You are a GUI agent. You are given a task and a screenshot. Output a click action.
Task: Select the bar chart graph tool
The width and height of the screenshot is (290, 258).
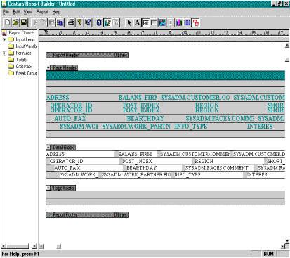click(179, 22)
